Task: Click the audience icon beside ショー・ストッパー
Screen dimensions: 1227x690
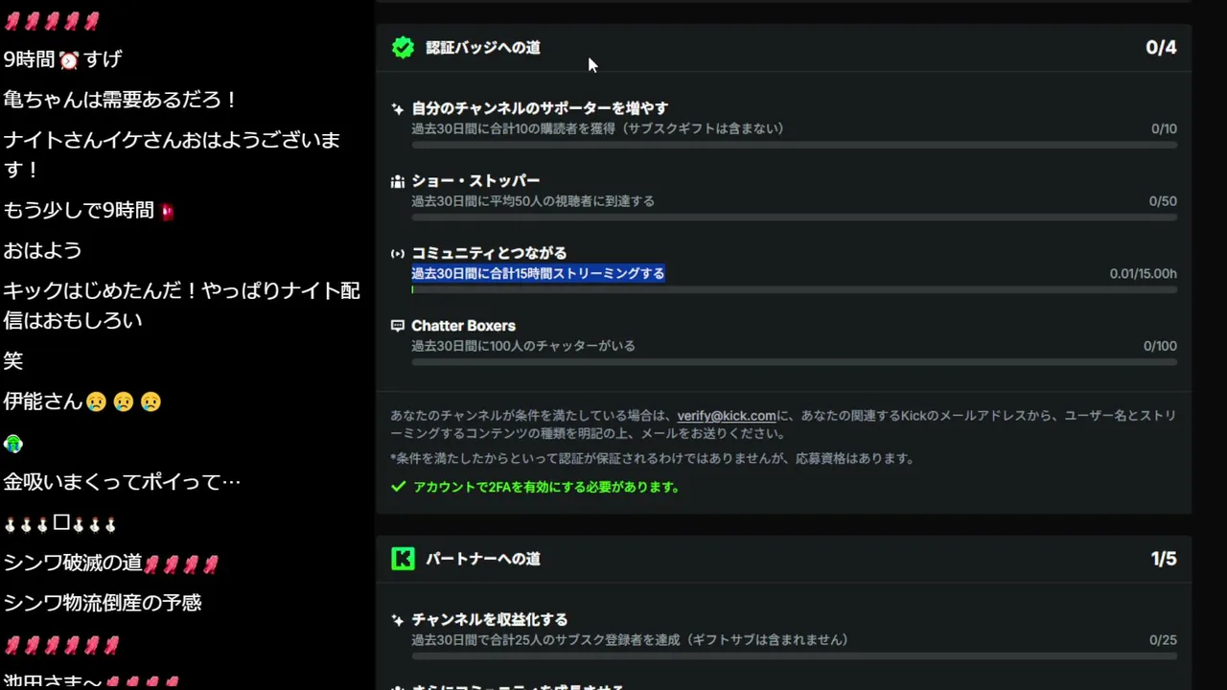Action: tap(398, 181)
